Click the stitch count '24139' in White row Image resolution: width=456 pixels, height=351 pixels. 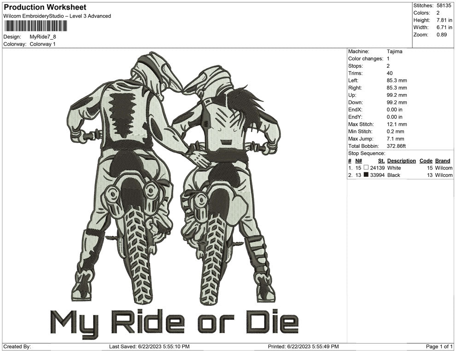(x=377, y=168)
